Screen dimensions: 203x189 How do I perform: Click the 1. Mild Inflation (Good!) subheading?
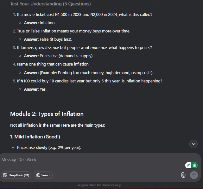click(x=35, y=137)
